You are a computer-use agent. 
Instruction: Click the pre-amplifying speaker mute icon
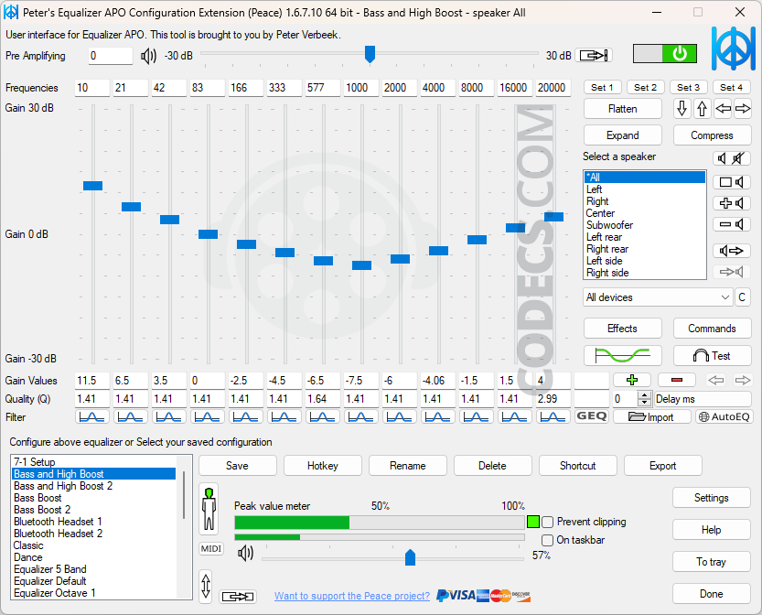point(148,56)
